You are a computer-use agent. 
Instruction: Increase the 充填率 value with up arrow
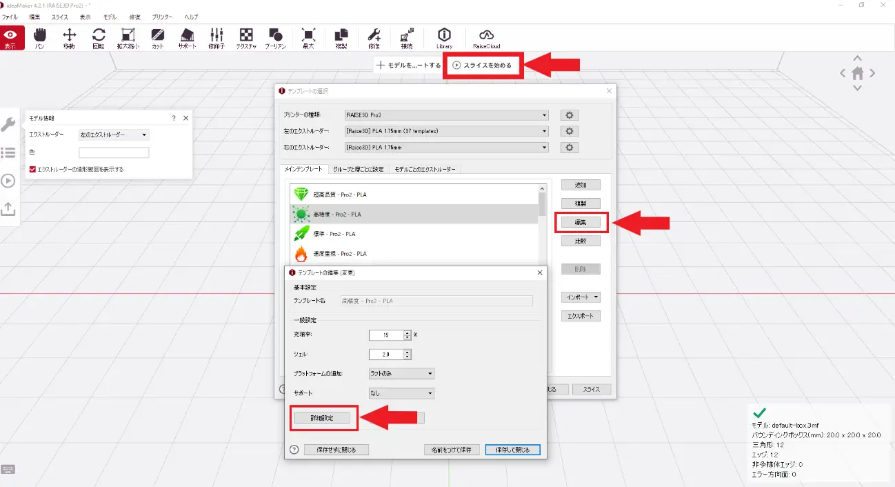click(408, 332)
